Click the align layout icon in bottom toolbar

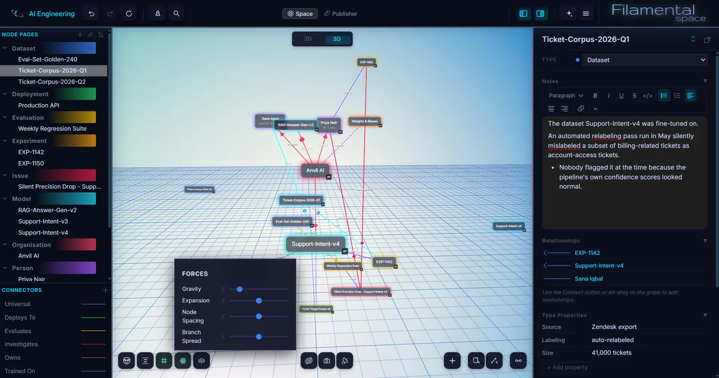pyautogui.click(x=145, y=360)
